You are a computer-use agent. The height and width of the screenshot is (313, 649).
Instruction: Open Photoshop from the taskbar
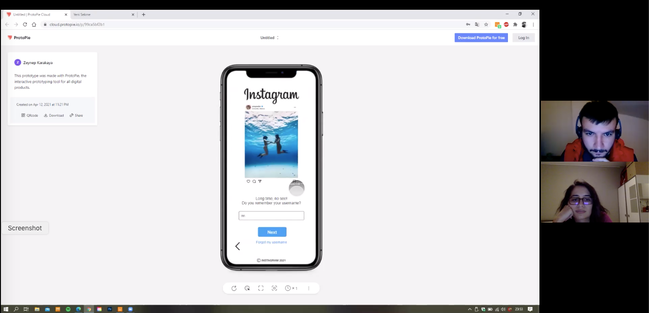point(110,309)
